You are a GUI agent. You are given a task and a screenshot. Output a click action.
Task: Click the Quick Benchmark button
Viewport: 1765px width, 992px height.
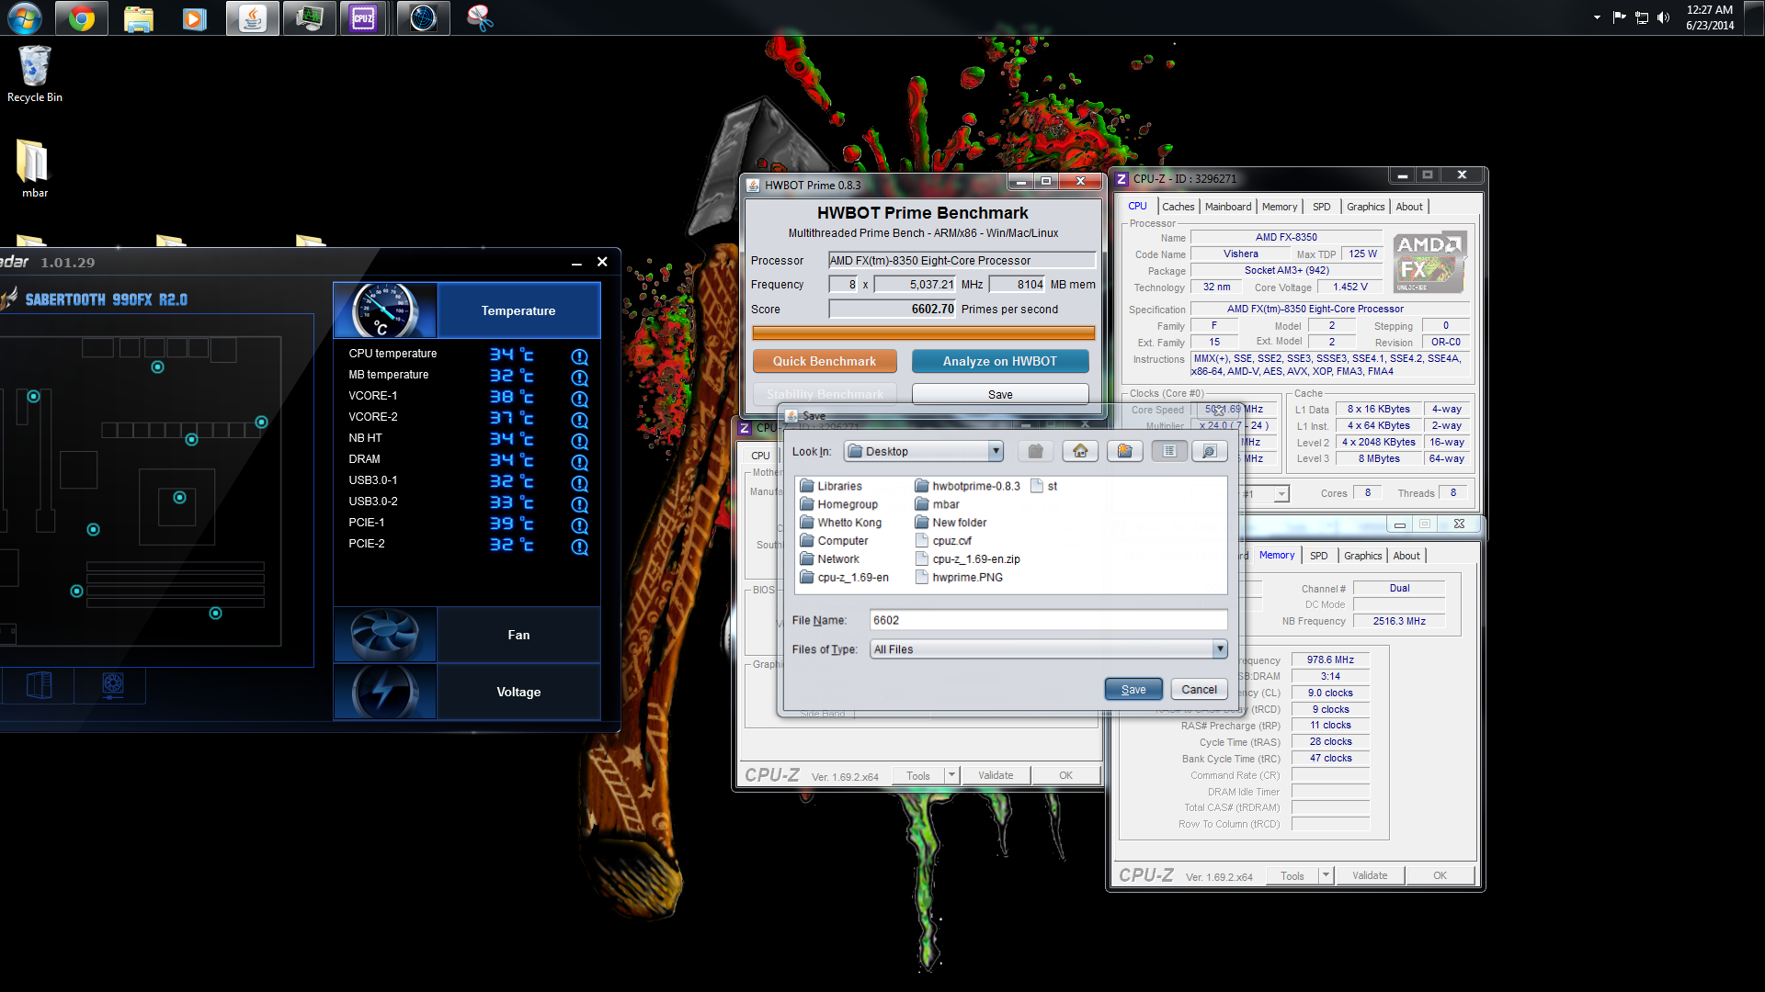point(824,361)
